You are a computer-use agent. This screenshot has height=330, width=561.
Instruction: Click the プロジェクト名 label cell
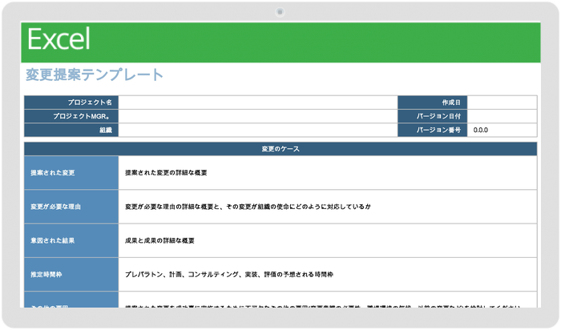coord(71,103)
